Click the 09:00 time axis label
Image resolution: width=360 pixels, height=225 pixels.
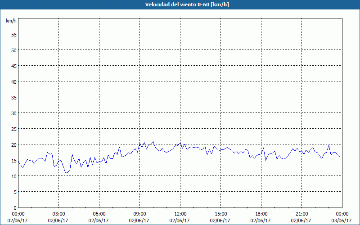point(140,214)
